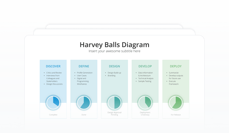Select the Design half-filled Harvey ball

[114, 103]
